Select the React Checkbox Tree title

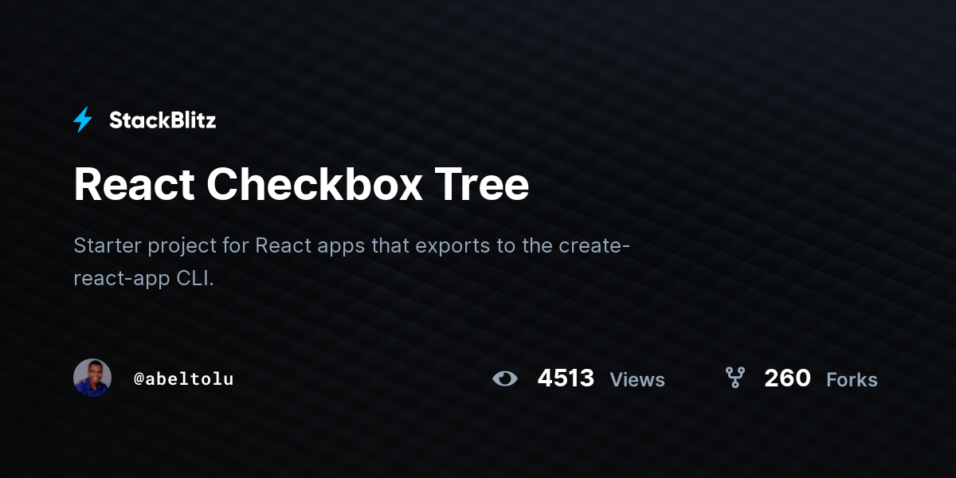[301, 185]
